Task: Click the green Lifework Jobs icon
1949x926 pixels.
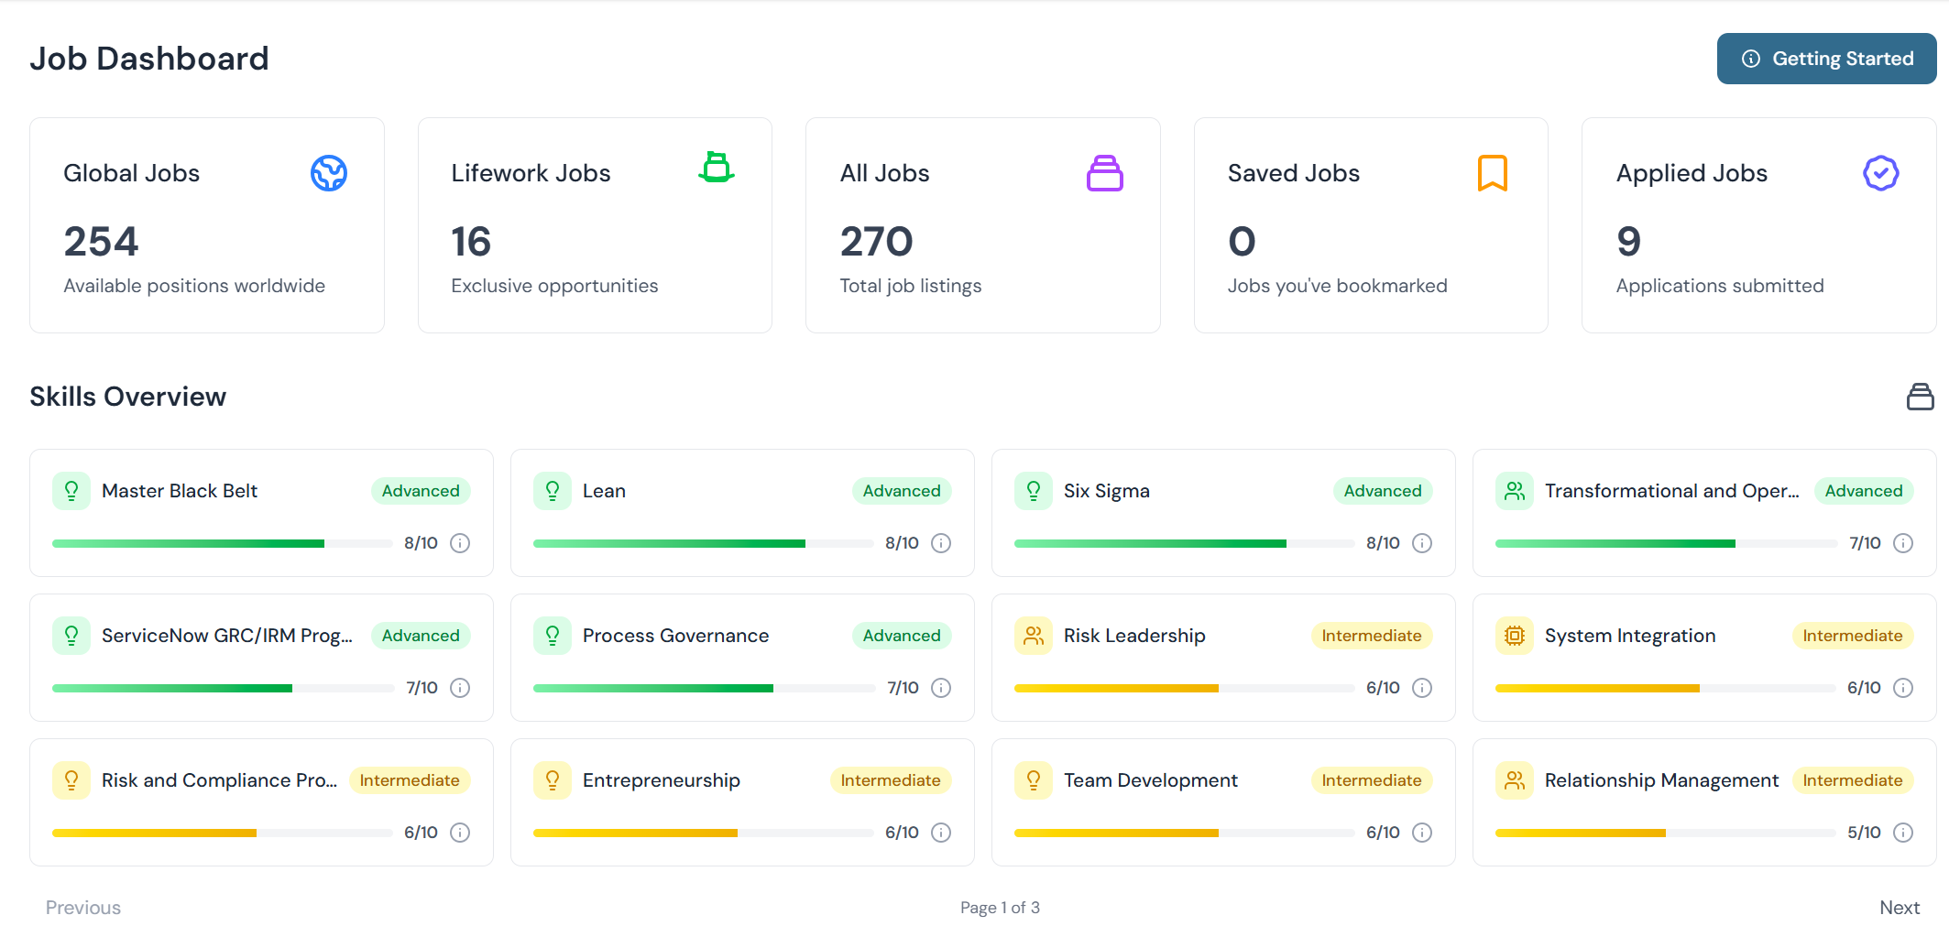Action: pyautogui.click(x=717, y=169)
